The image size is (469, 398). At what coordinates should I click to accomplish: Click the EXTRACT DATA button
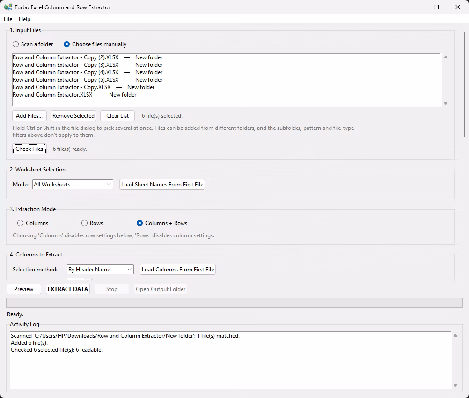coord(68,289)
